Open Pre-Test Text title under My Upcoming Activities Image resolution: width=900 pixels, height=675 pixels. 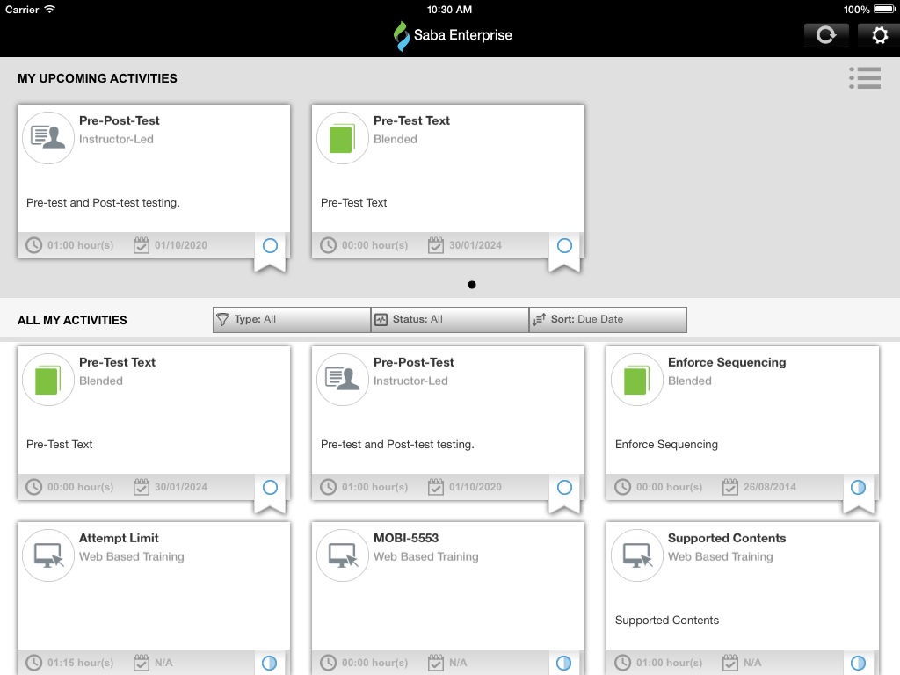411,120
